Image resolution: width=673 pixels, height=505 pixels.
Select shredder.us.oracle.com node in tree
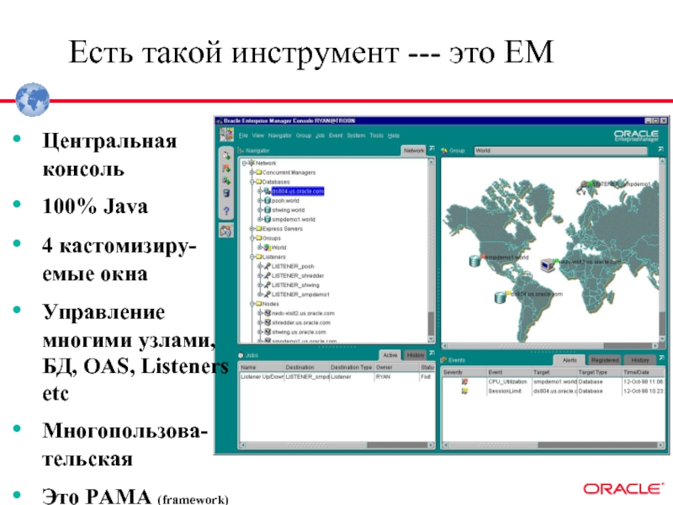coord(301,322)
